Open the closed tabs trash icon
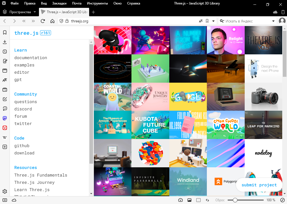287x204 pixels. click(x=283, y=12)
